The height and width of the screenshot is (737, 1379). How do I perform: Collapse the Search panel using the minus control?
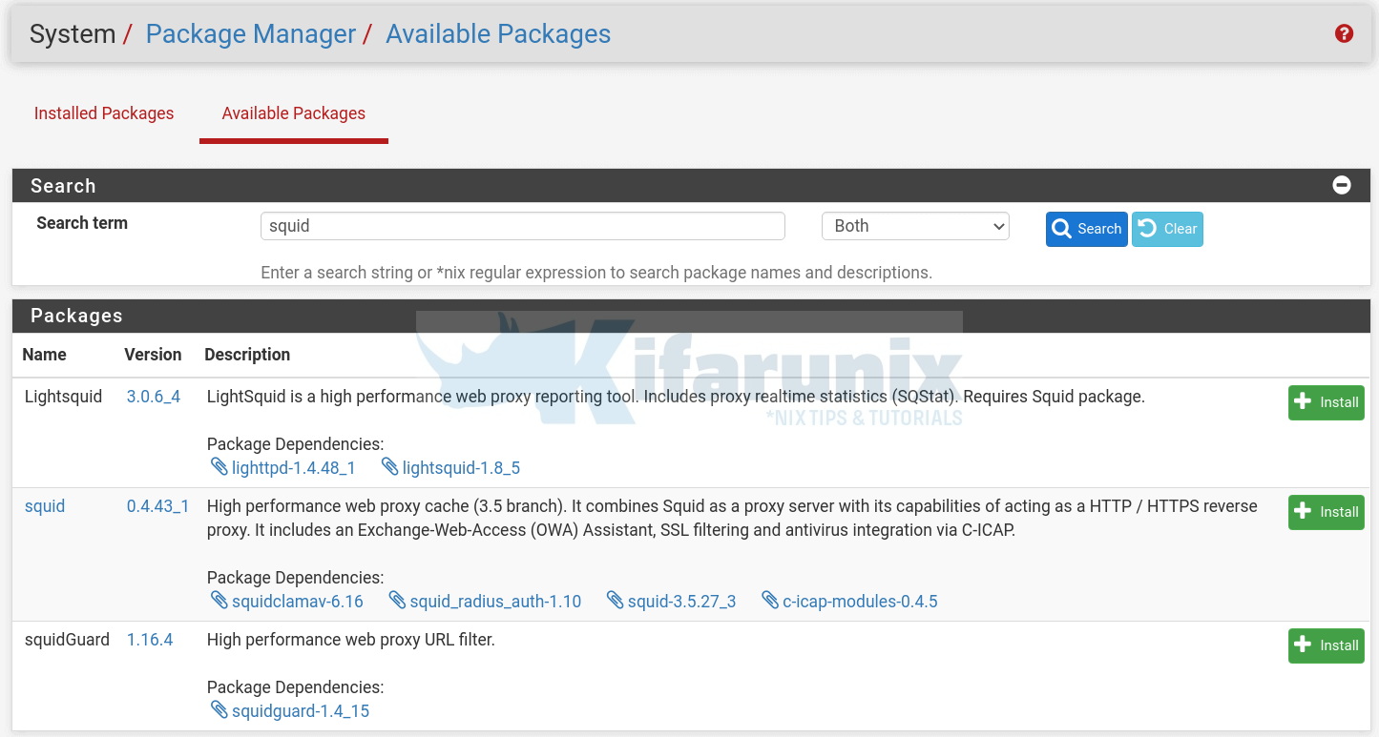pyautogui.click(x=1343, y=185)
